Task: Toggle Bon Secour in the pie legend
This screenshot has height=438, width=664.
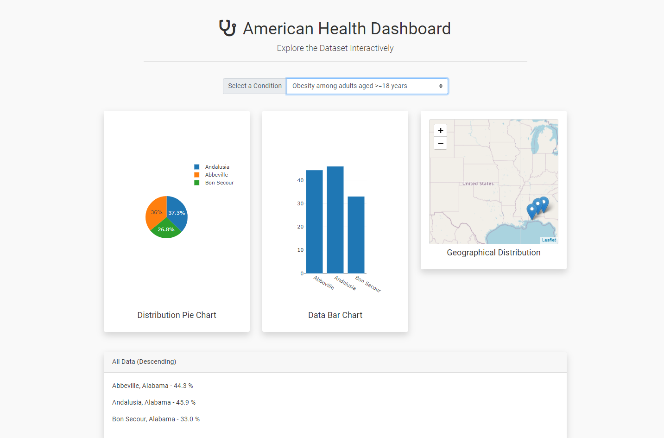Action: tap(219, 183)
